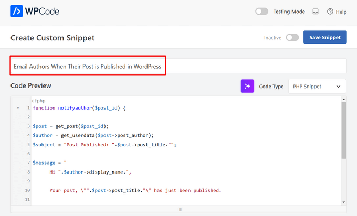Click the editor resize handle at bottom

click(180, 209)
